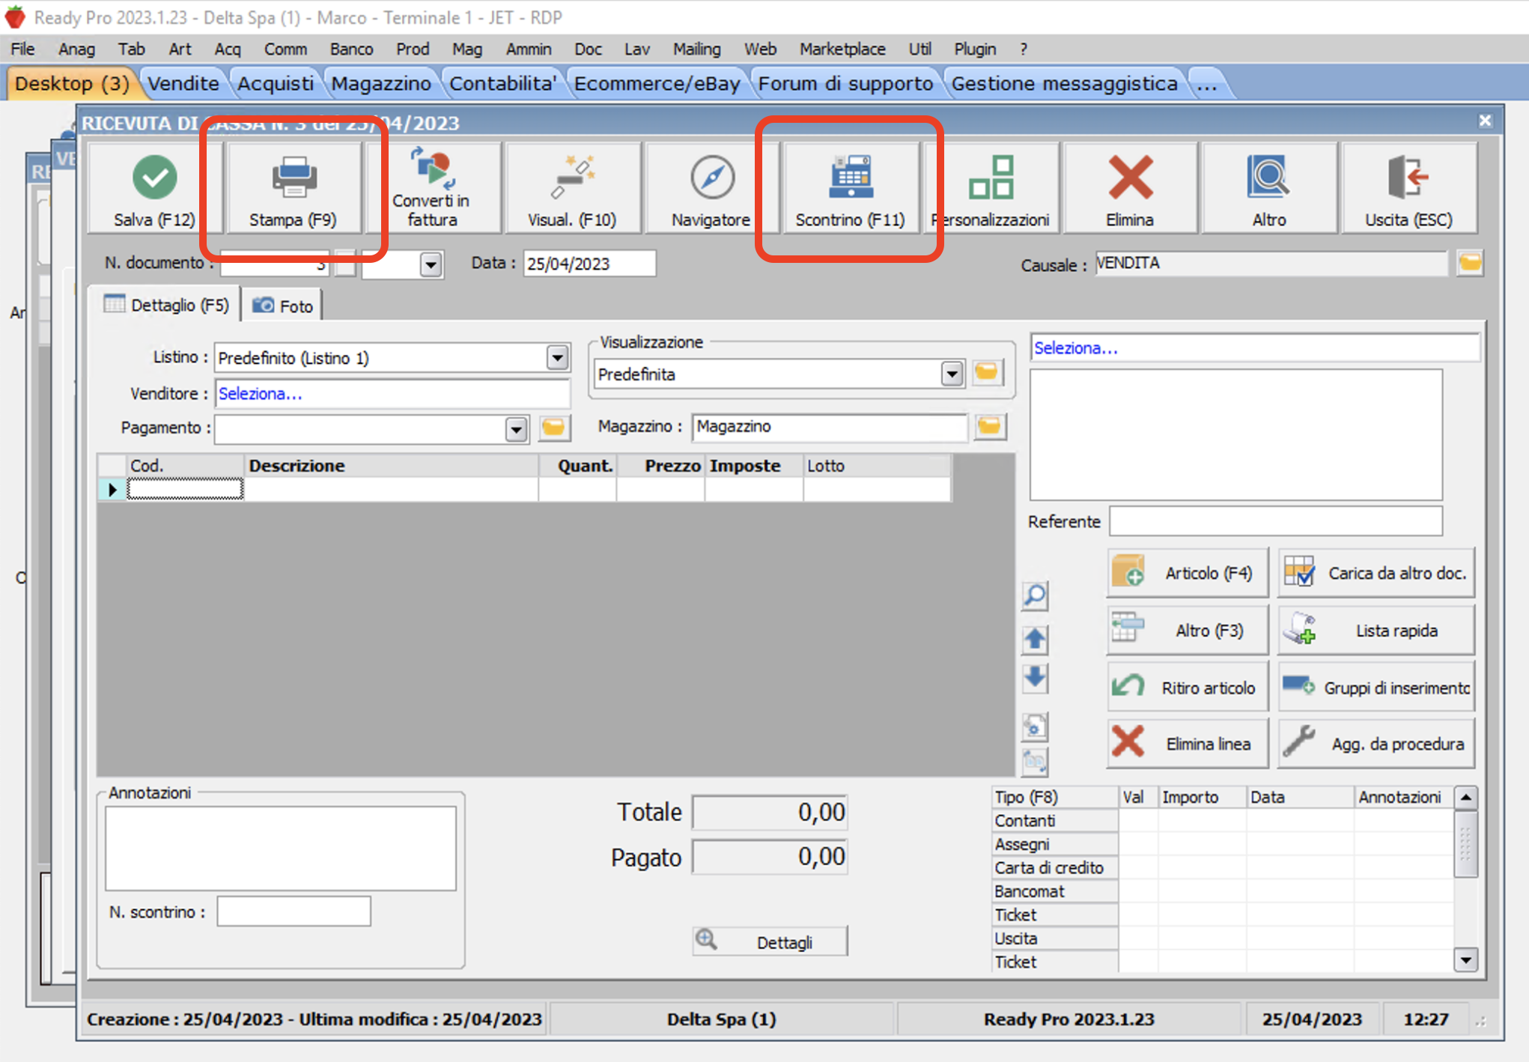Click the Cod. cell in first grid row
This screenshot has width=1529, height=1062.
[x=185, y=490]
